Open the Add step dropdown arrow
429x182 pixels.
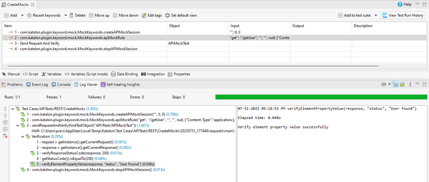click(21, 15)
